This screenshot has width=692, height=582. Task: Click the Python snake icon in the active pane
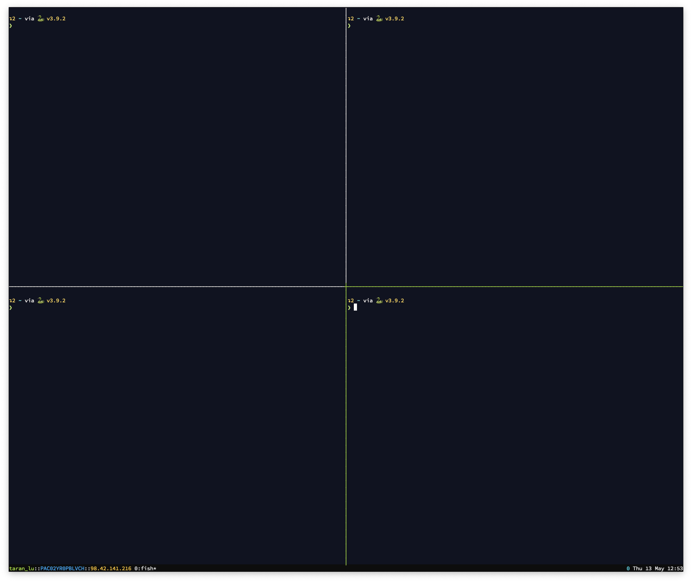click(379, 300)
